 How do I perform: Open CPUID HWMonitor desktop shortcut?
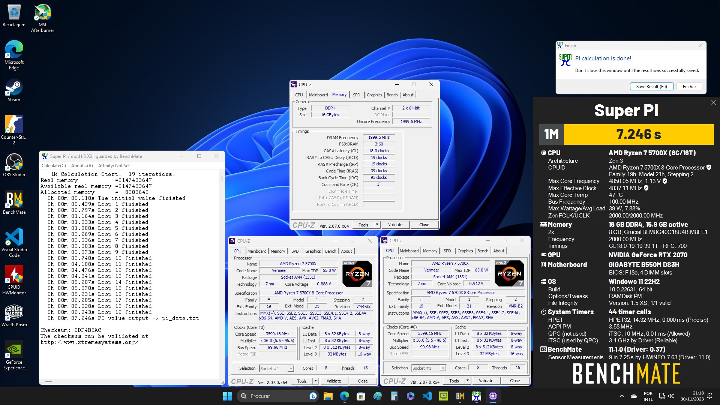click(14, 280)
